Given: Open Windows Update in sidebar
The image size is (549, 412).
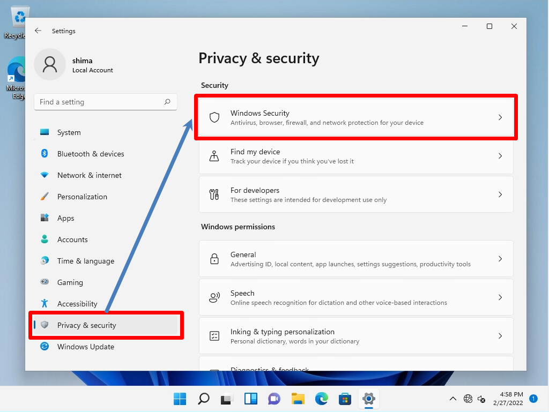Looking at the screenshot, I should pyautogui.click(x=106, y=347).
